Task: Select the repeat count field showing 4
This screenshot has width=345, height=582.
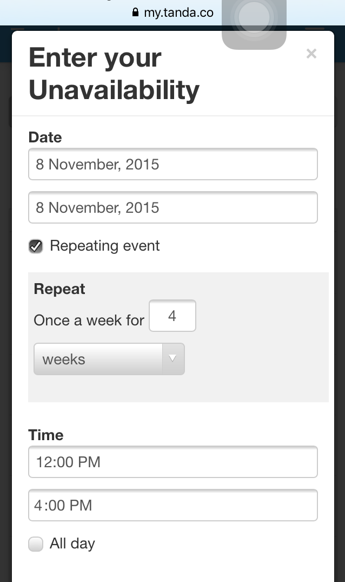Action: point(172,316)
